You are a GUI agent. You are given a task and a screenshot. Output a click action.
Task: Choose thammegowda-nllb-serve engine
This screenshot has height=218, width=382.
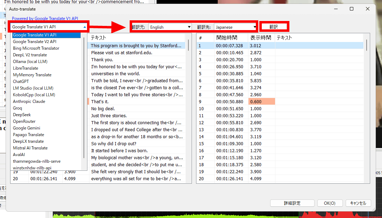tap(37, 161)
